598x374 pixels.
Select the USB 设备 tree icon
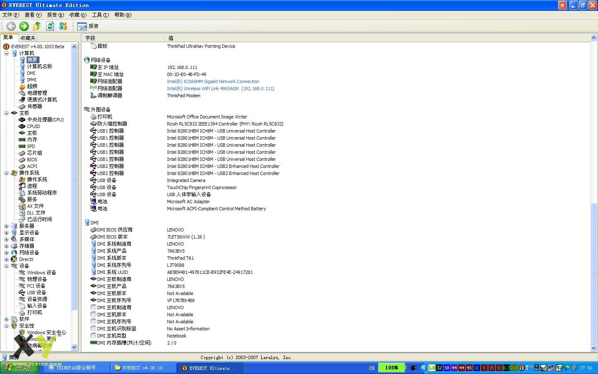[22, 293]
